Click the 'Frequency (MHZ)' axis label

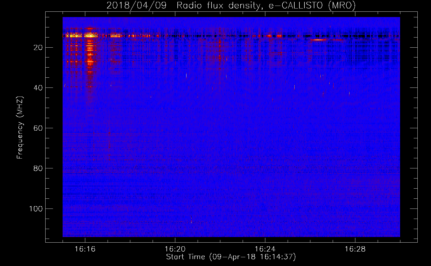click(x=20, y=128)
